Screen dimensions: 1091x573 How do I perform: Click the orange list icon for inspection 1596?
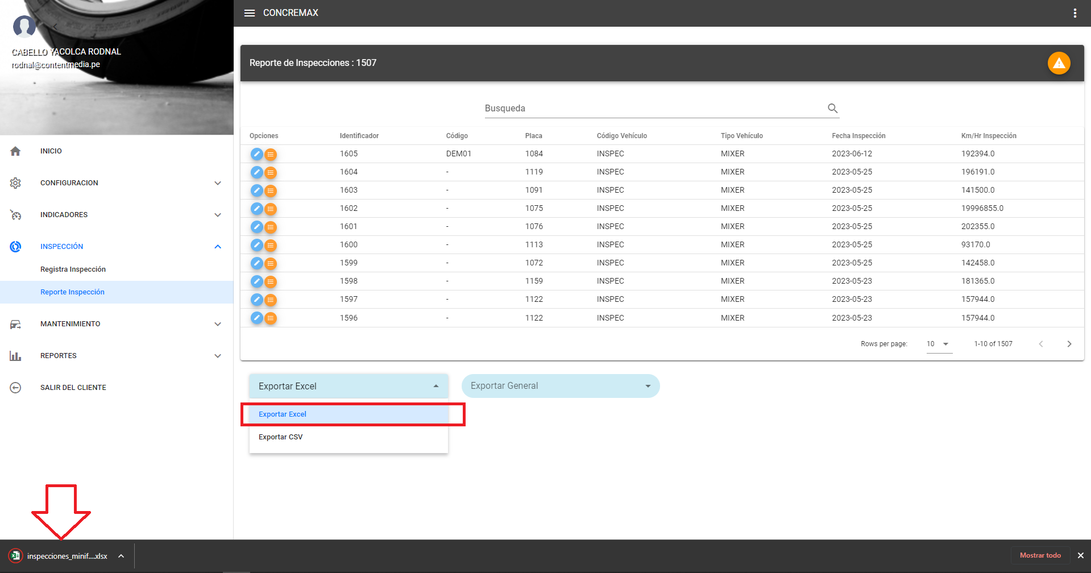[x=271, y=318]
